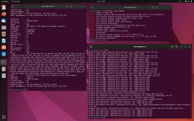Click the battery icon in the top bar

point(191,1)
